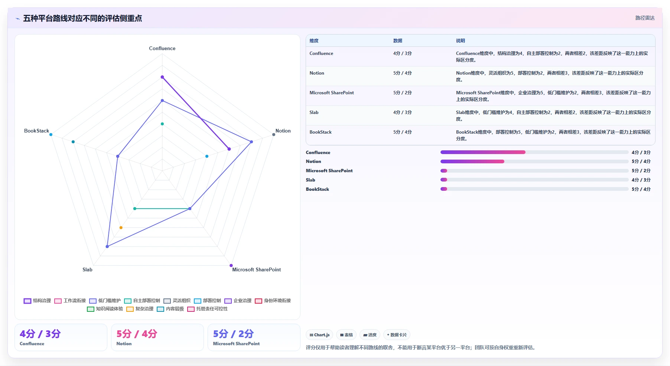Hide the 低门槛维护 dataset via legend
670x366 pixels.
coord(105,301)
